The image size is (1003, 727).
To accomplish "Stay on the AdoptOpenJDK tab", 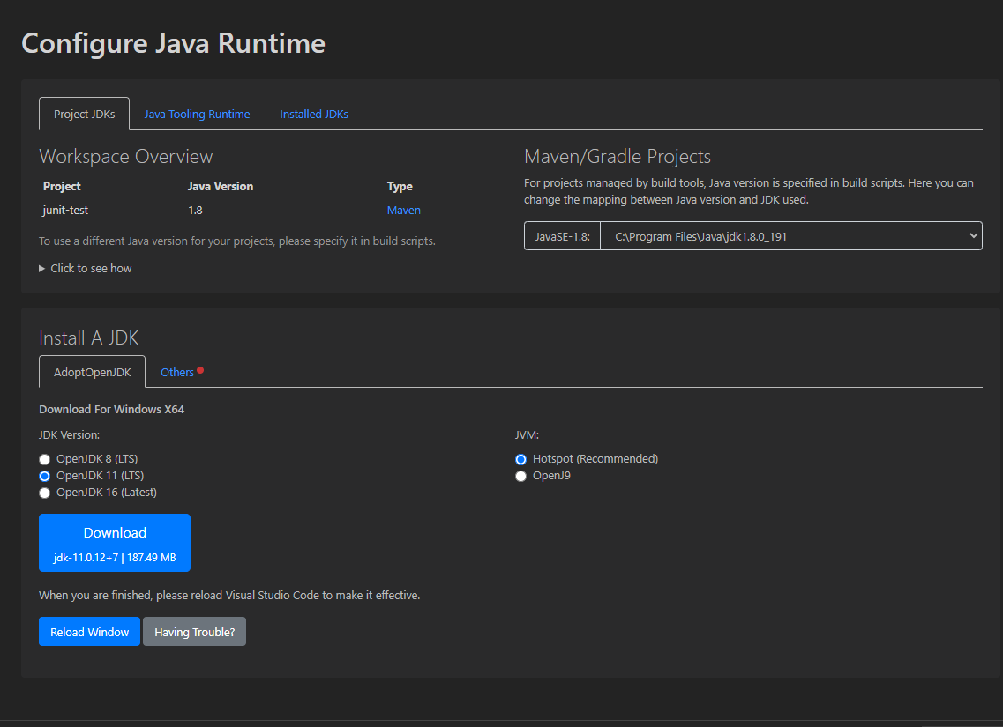I will tap(92, 371).
